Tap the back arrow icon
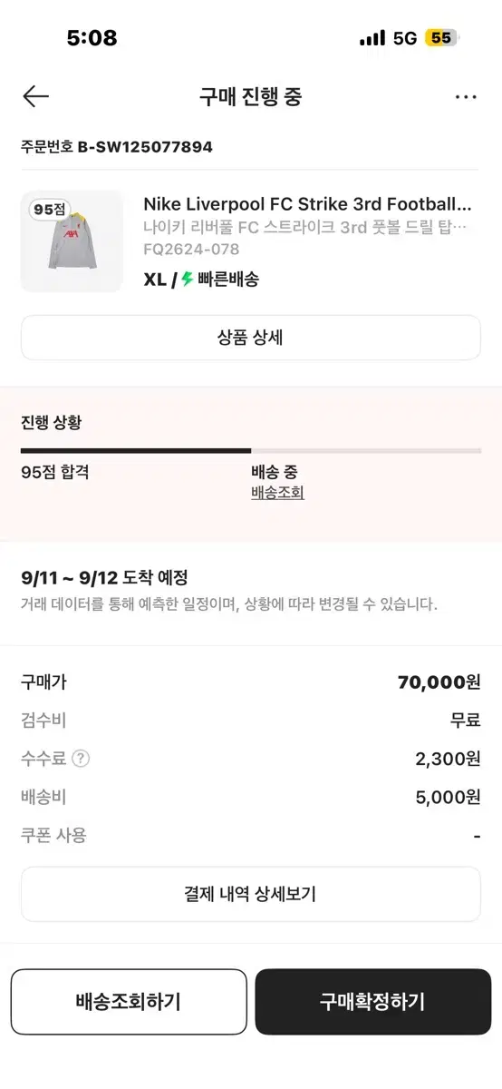 click(35, 97)
